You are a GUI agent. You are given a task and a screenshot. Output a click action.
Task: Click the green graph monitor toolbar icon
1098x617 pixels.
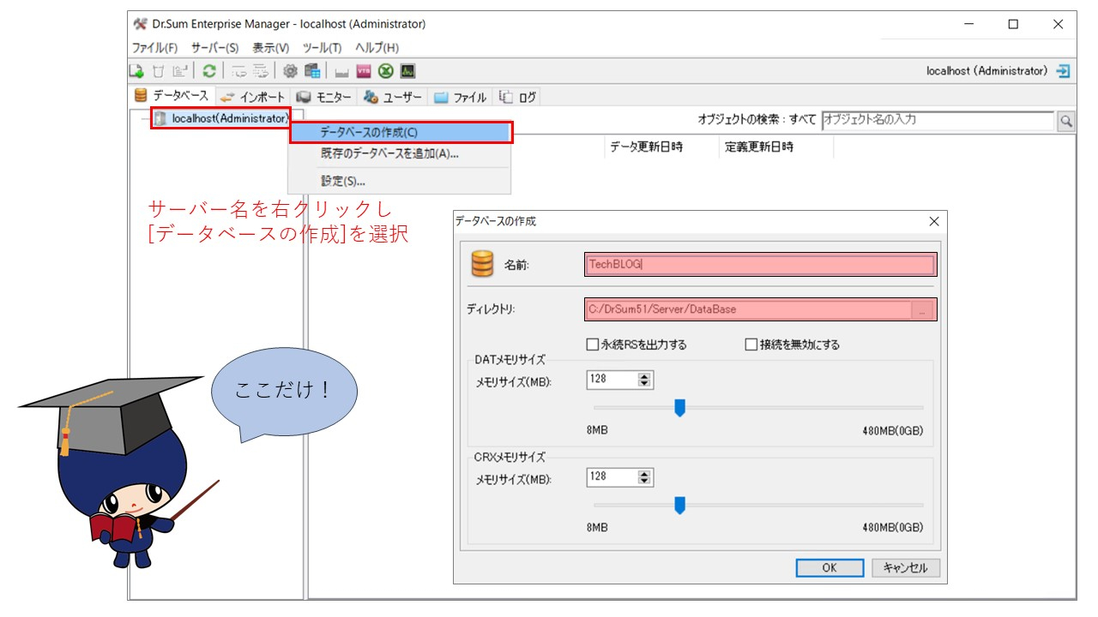408,71
